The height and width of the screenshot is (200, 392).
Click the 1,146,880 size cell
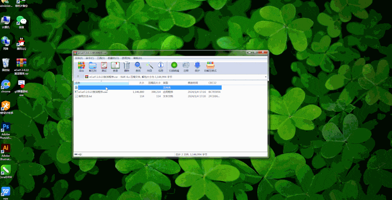tap(138, 92)
